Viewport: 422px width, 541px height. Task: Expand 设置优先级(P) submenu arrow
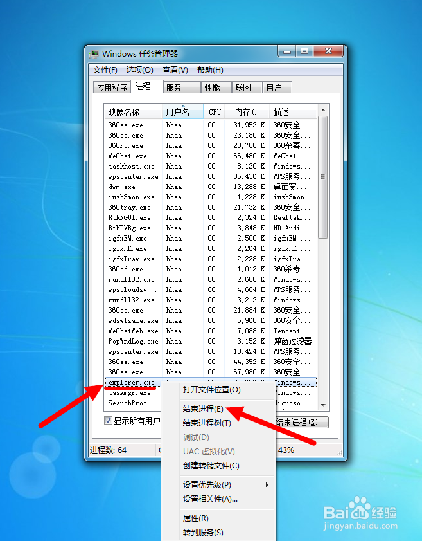pos(267,485)
